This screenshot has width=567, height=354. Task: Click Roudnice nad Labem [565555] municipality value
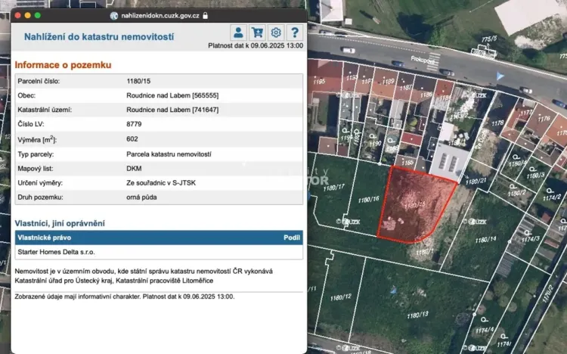172,96
